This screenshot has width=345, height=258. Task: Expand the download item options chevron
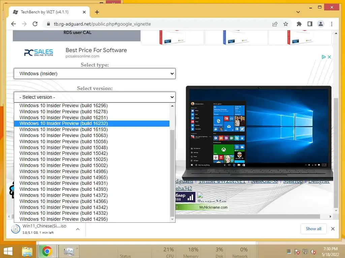click(x=78, y=229)
